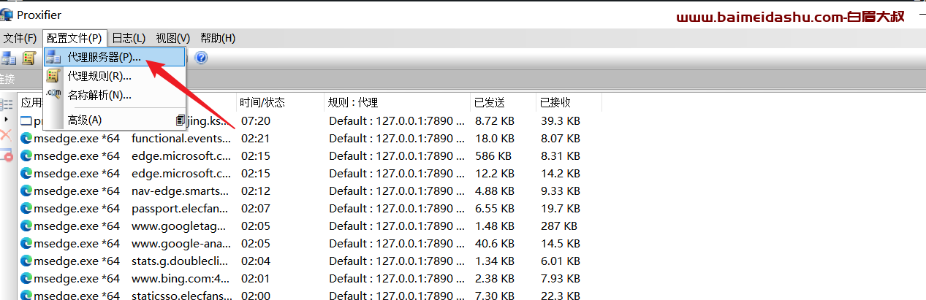Open the 视图(V) menu

pyautogui.click(x=173, y=38)
